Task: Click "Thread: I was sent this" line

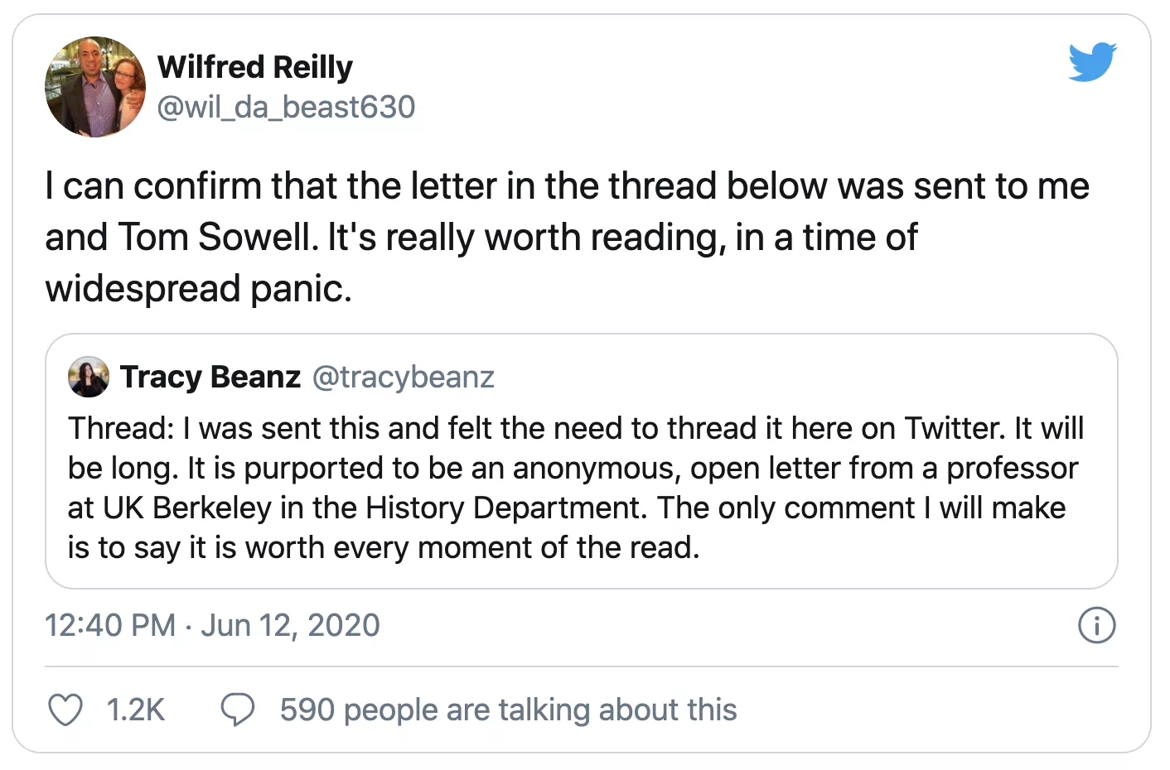Action: point(576,428)
